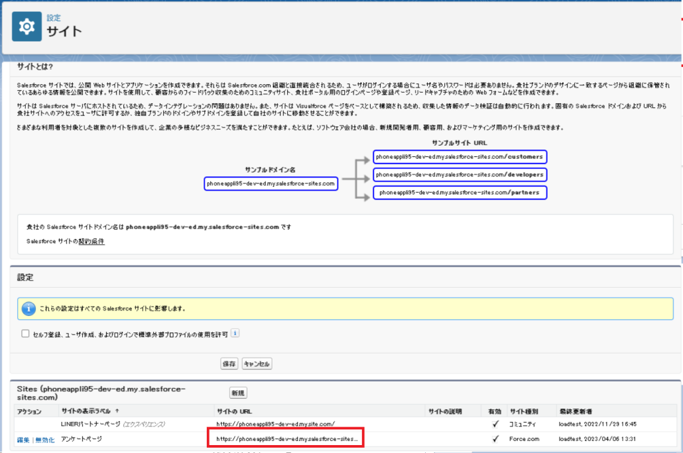Image resolution: width=683 pixels, height=453 pixels.
Task: Click the active checkmark for LINERパートナーページ
Action: pyautogui.click(x=495, y=424)
